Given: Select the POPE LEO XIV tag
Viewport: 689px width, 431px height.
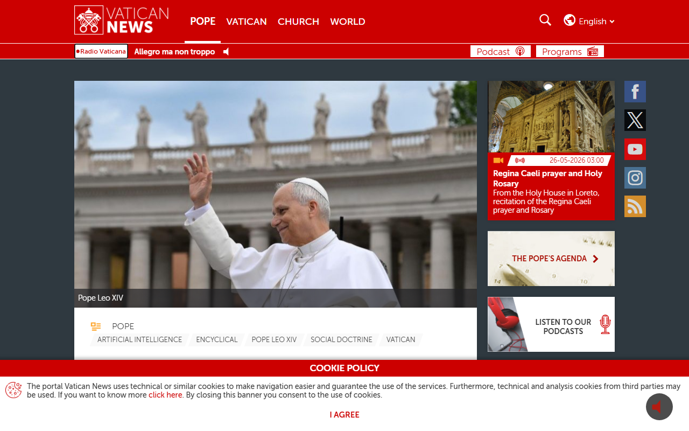Looking at the screenshot, I should (274, 340).
